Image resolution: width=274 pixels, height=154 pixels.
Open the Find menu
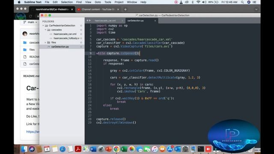click(79, 2)
